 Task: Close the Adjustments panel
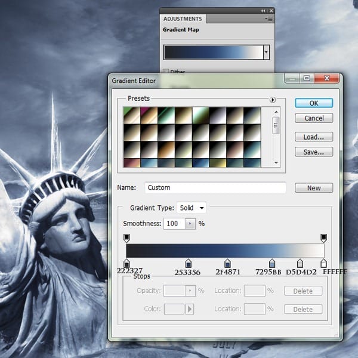point(271,11)
